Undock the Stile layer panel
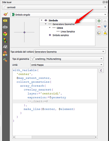The height and width of the screenshot is (141, 109). [x=104, y=2]
